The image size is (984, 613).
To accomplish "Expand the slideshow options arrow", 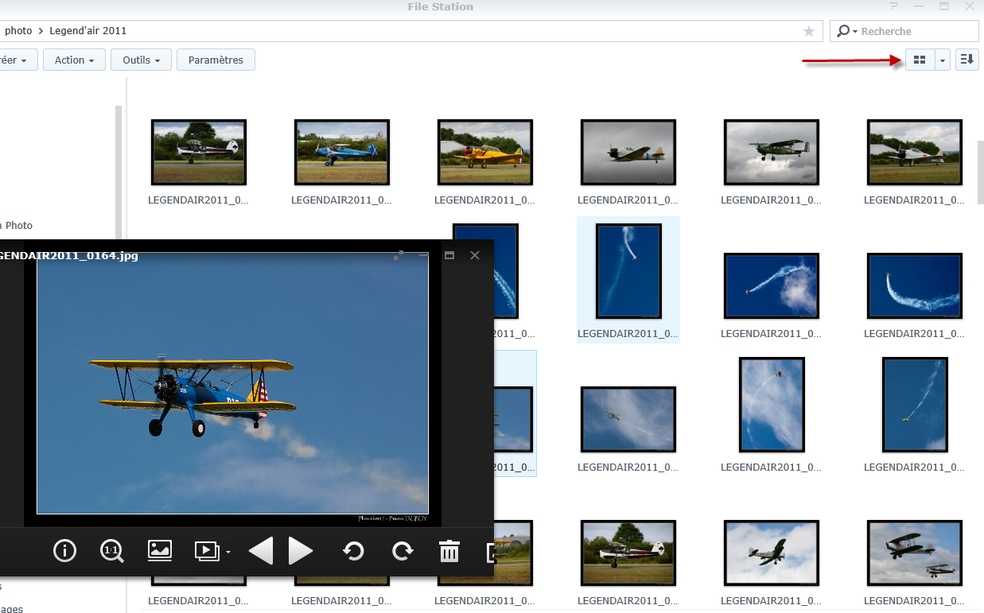I will coord(228,551).
